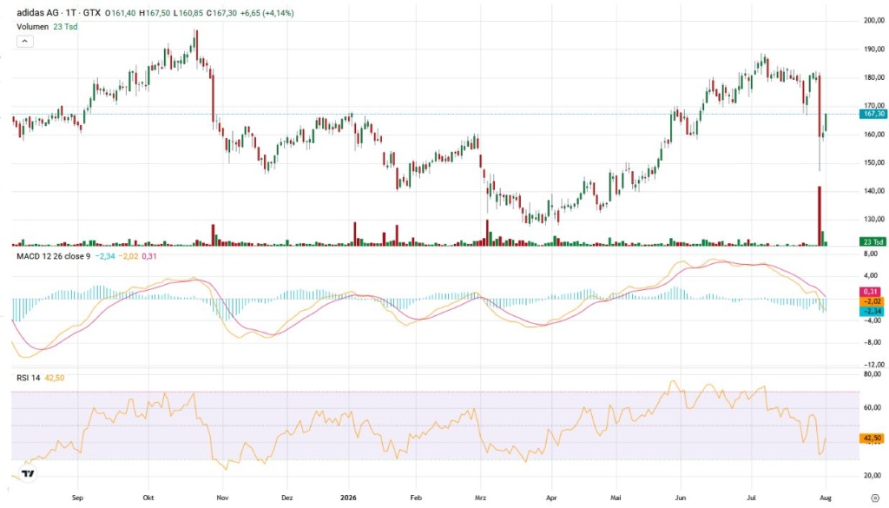Open the MACD 12 26 close 9 legend
This screenshot has height=508, width=889.
pos(53,256)
